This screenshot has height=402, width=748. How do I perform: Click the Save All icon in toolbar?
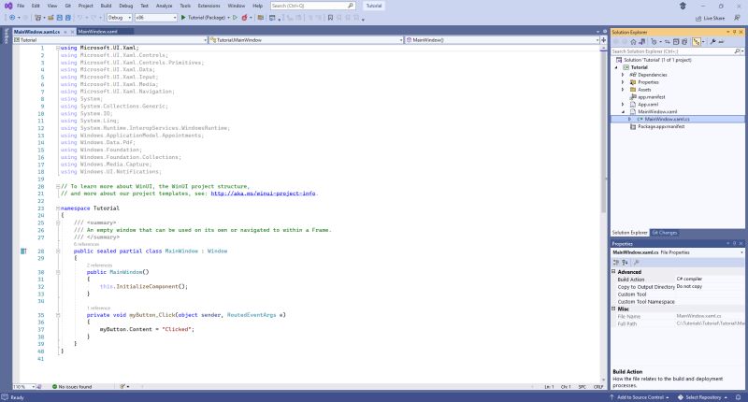click(x=67, y=18)
